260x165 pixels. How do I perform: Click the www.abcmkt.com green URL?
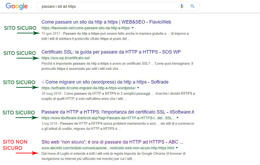coord(108,148)
